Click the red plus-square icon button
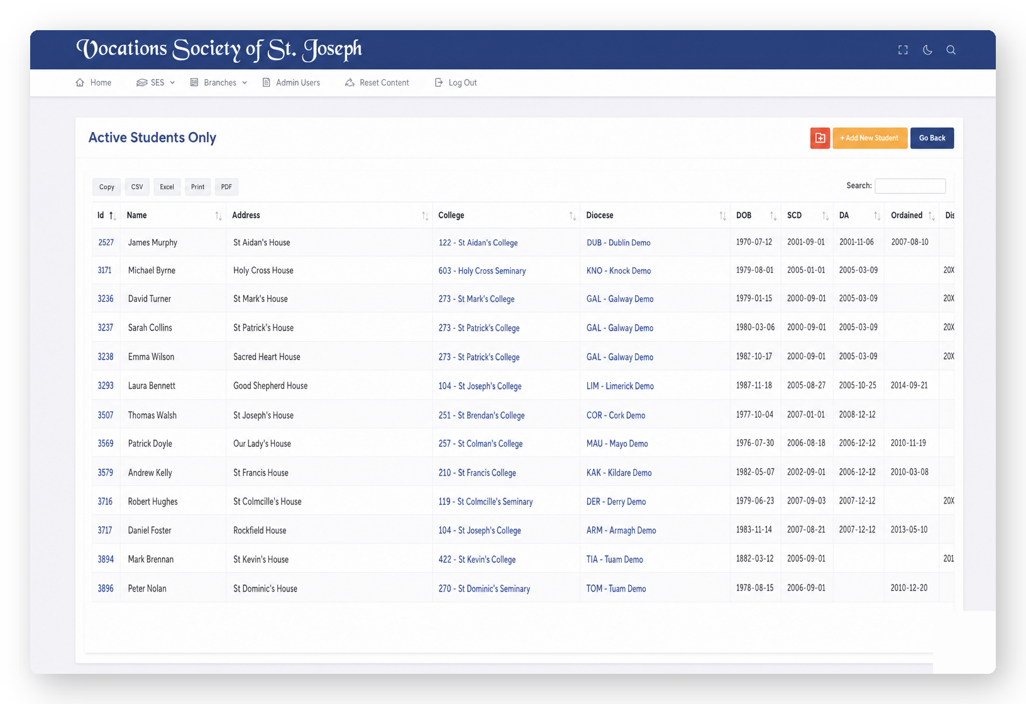This screenshot has width=1026, height=704. pyautogui.click(x=820, y=138)
